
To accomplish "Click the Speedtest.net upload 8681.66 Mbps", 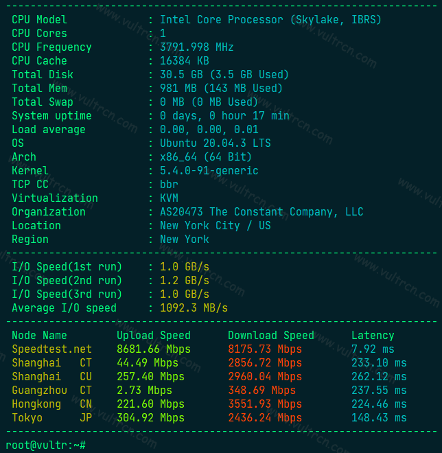I will point(154,349).
